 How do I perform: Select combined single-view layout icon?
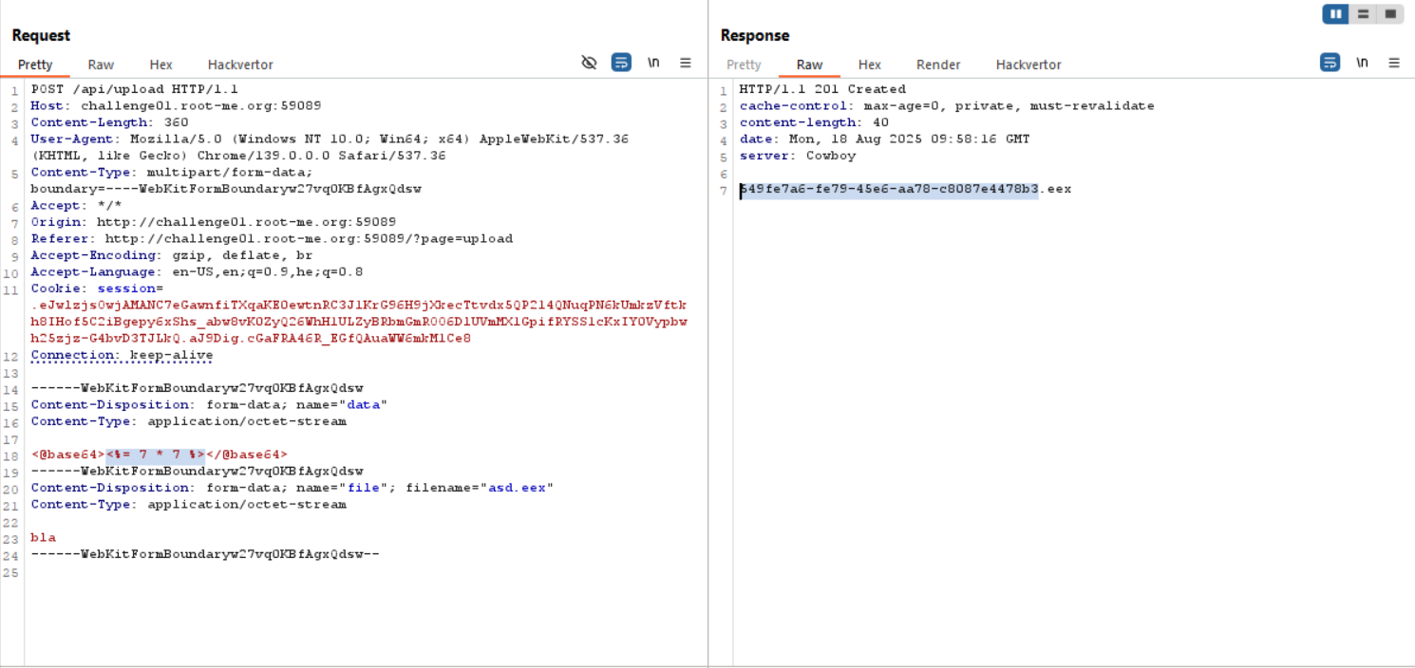(1390, 14)
